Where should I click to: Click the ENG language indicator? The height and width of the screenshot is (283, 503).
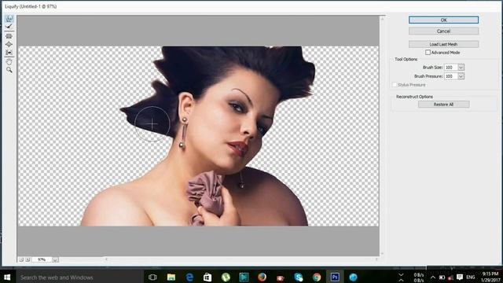pos(471,277)
